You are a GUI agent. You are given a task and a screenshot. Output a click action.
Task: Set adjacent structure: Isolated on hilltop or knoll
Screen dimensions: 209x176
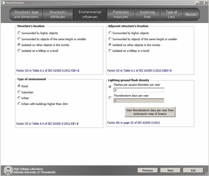click(129, 51)
